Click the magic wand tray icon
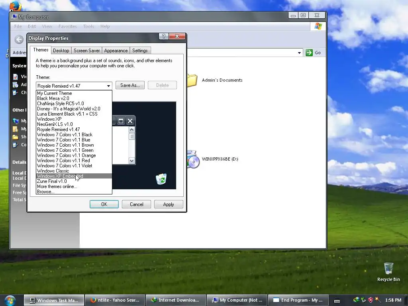The image size is (408, 306). coord(378,300)
